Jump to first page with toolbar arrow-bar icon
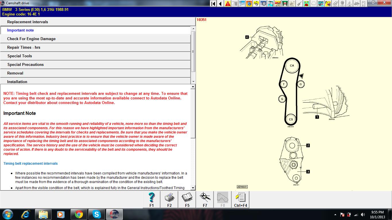 click(213, 4)
